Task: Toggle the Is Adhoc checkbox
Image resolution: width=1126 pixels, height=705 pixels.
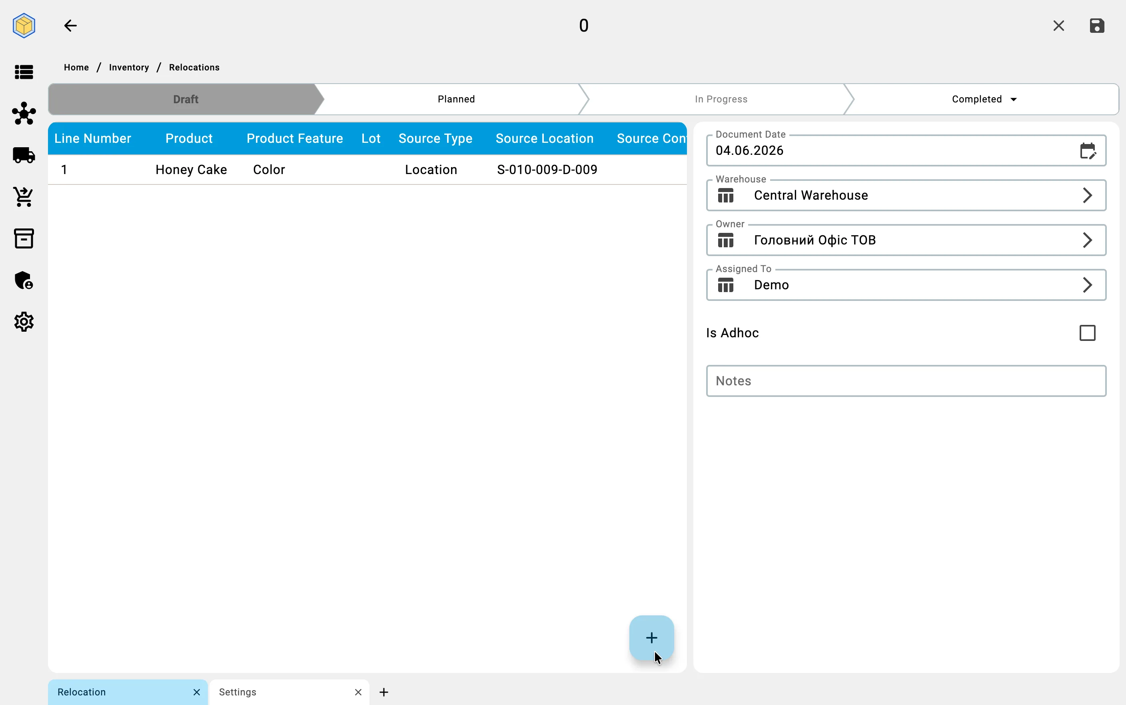Action: (x=1087, y=333)
